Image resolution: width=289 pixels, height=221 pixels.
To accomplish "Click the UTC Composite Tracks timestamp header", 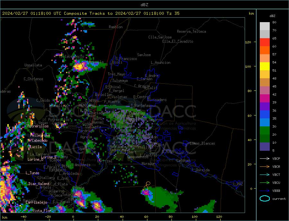I will point(91,13).
